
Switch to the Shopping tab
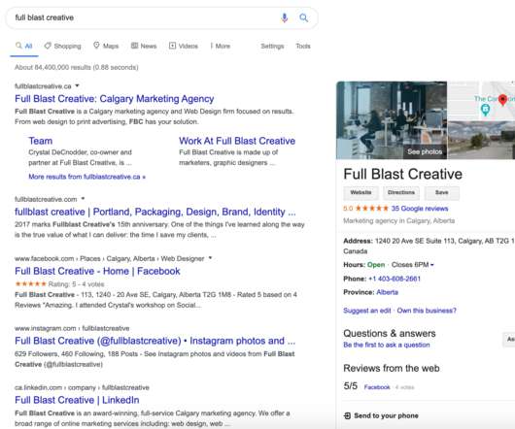point(63,46)
